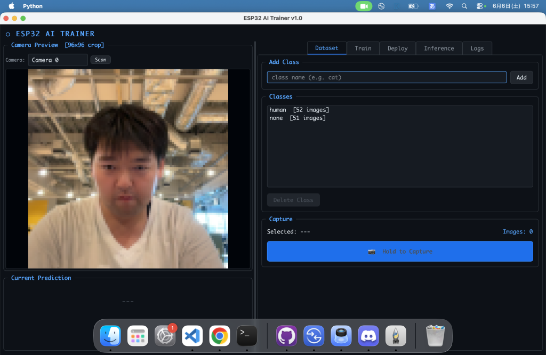Click the Hold to Capture button
546x355 pixels.
pos(400,251)
